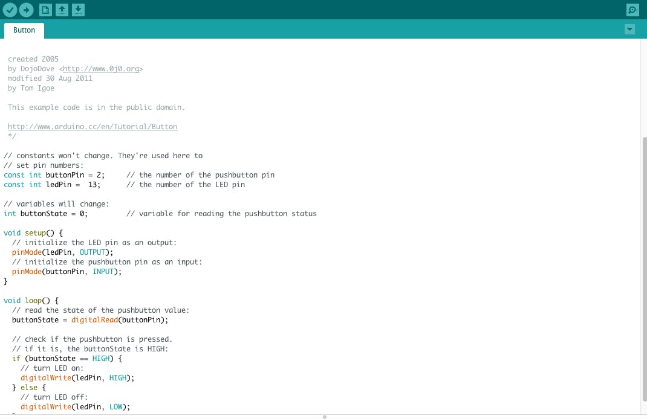Save the sketch with the Save icon

pyautogui.click(x=78, y=10)
